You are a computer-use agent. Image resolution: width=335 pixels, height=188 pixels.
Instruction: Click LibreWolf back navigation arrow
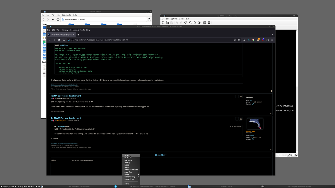coord(49,40)
